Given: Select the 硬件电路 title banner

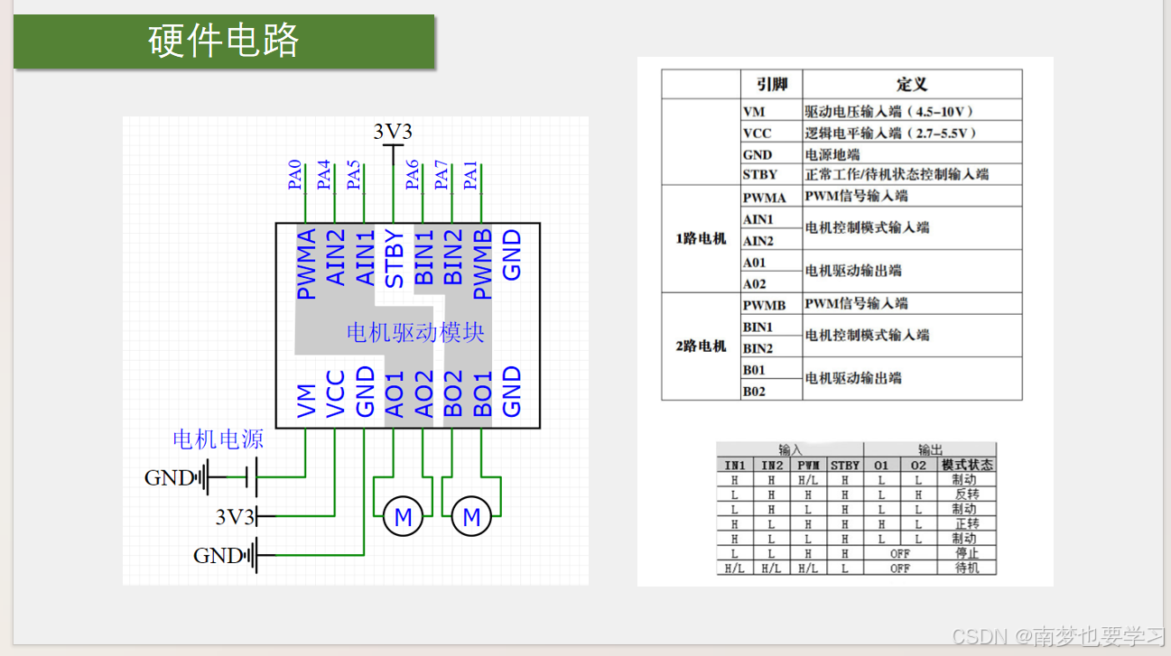Looking at the screenshot, I should pos(224,42).
